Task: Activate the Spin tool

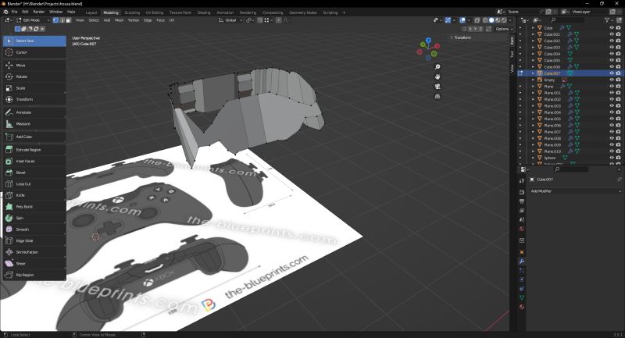Action: 34,218
